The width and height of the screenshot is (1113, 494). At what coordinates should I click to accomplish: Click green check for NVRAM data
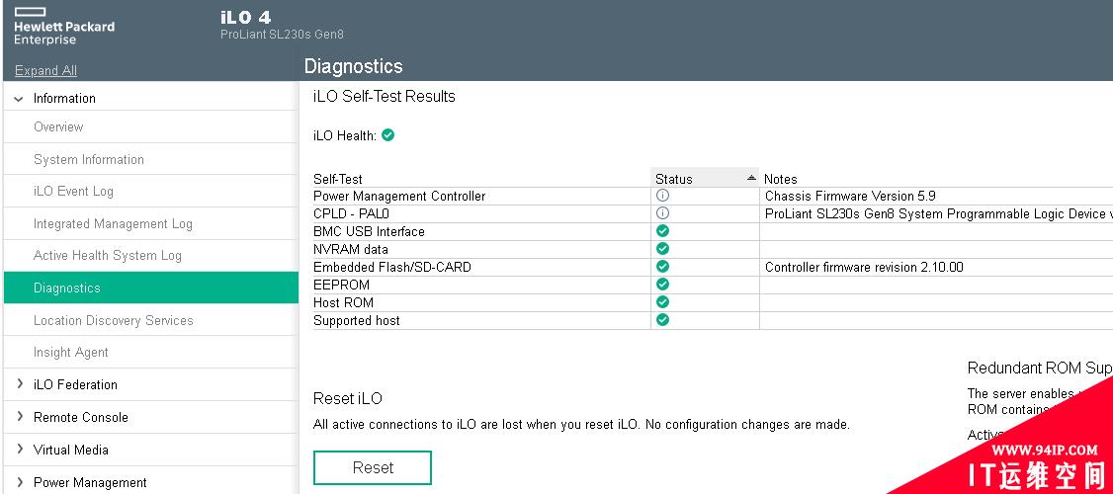(663, 248)
